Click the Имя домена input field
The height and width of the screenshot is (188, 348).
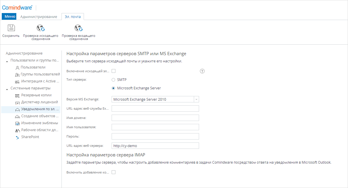click(x=155, y=118)
